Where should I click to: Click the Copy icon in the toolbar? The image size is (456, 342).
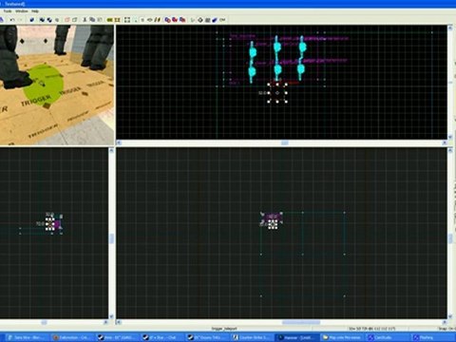click(92, 20)
